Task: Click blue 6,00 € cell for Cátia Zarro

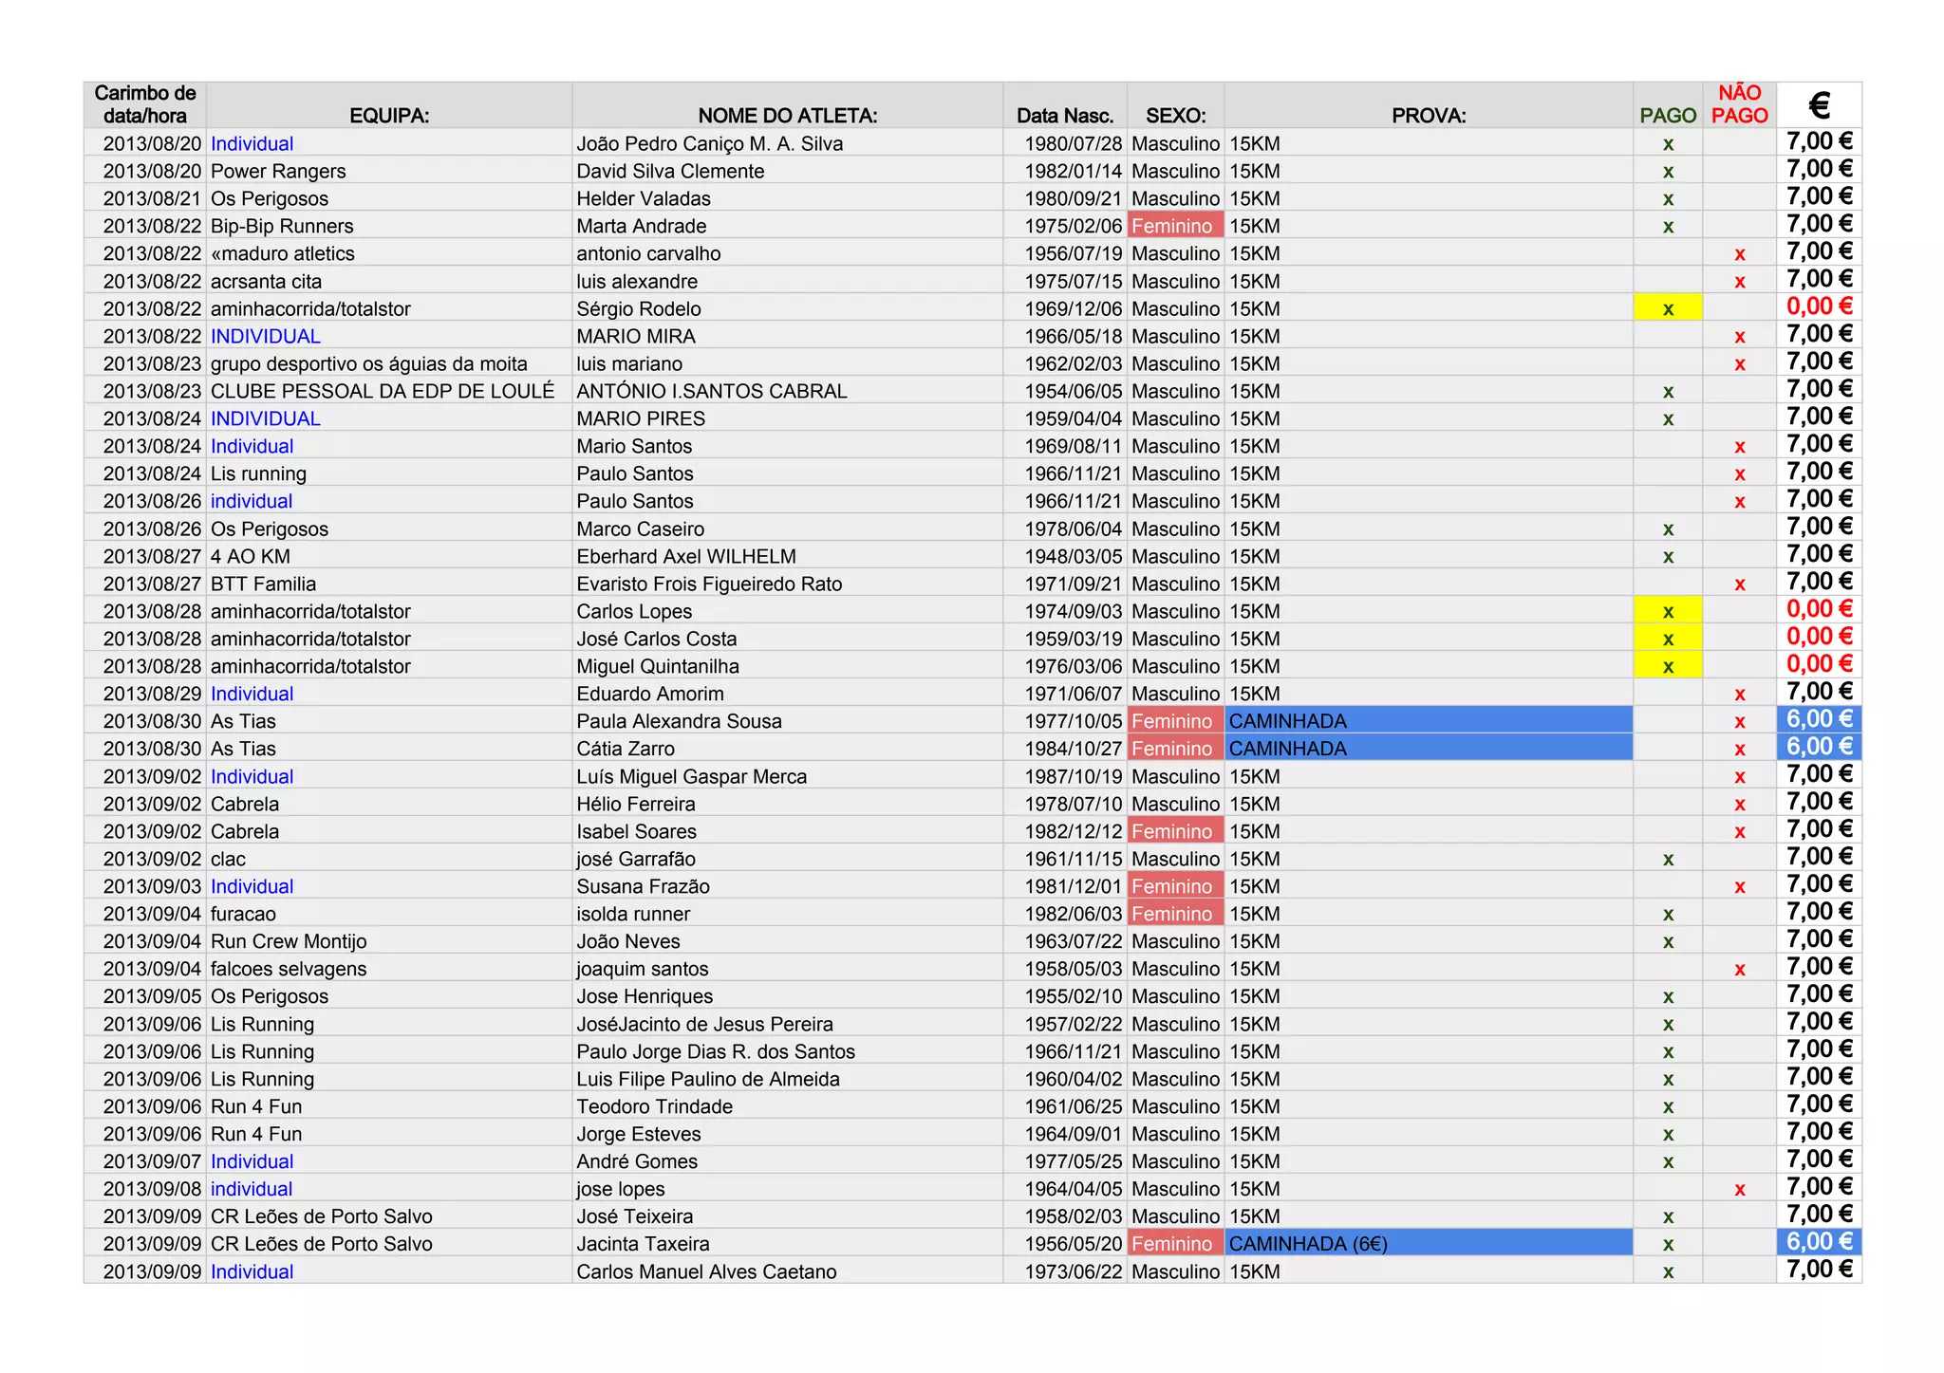Action: pos(1818,748)
